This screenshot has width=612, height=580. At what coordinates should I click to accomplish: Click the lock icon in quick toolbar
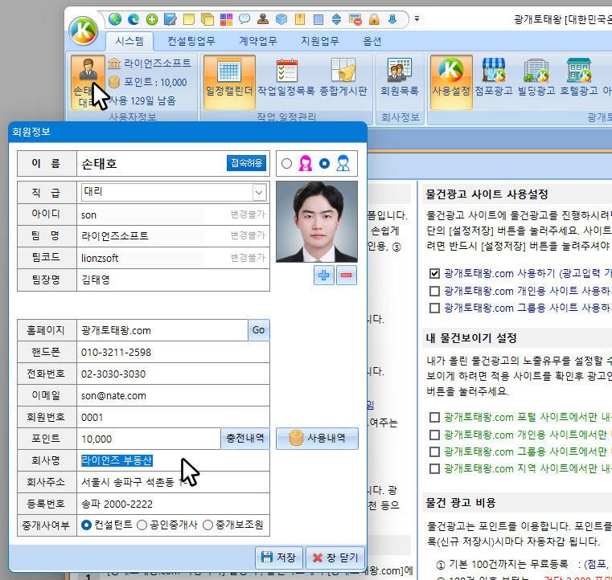pyautogui.click(x=374, y=18)
